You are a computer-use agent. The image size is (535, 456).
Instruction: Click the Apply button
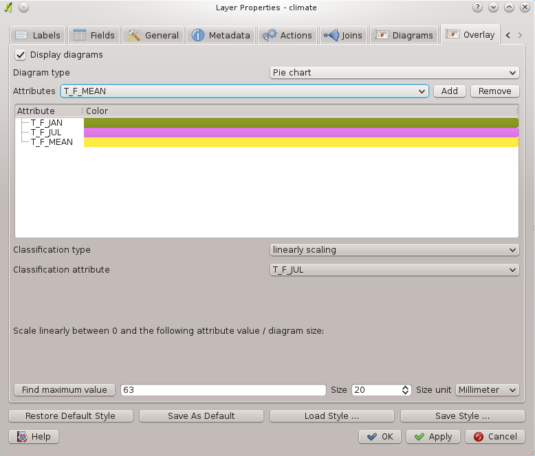coord(433,437)
